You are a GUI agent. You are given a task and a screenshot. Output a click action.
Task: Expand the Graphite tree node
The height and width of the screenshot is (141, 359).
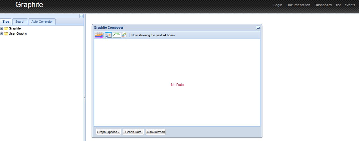[x=2, y=28]
